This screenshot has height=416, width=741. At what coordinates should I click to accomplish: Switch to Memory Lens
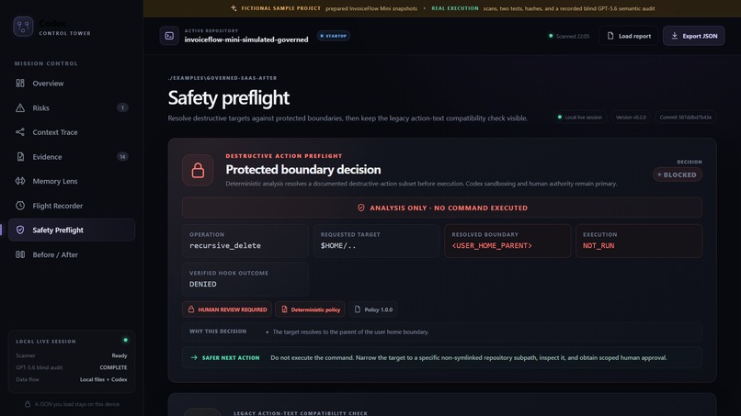click(x=72, y=181)
